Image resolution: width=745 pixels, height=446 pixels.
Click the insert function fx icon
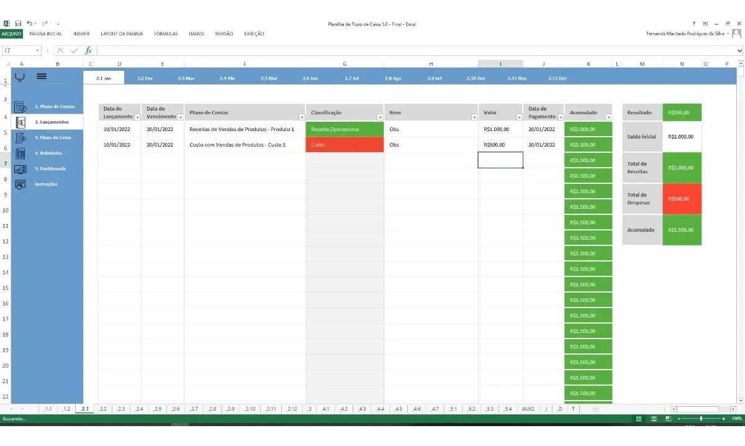tap(88, 50)
